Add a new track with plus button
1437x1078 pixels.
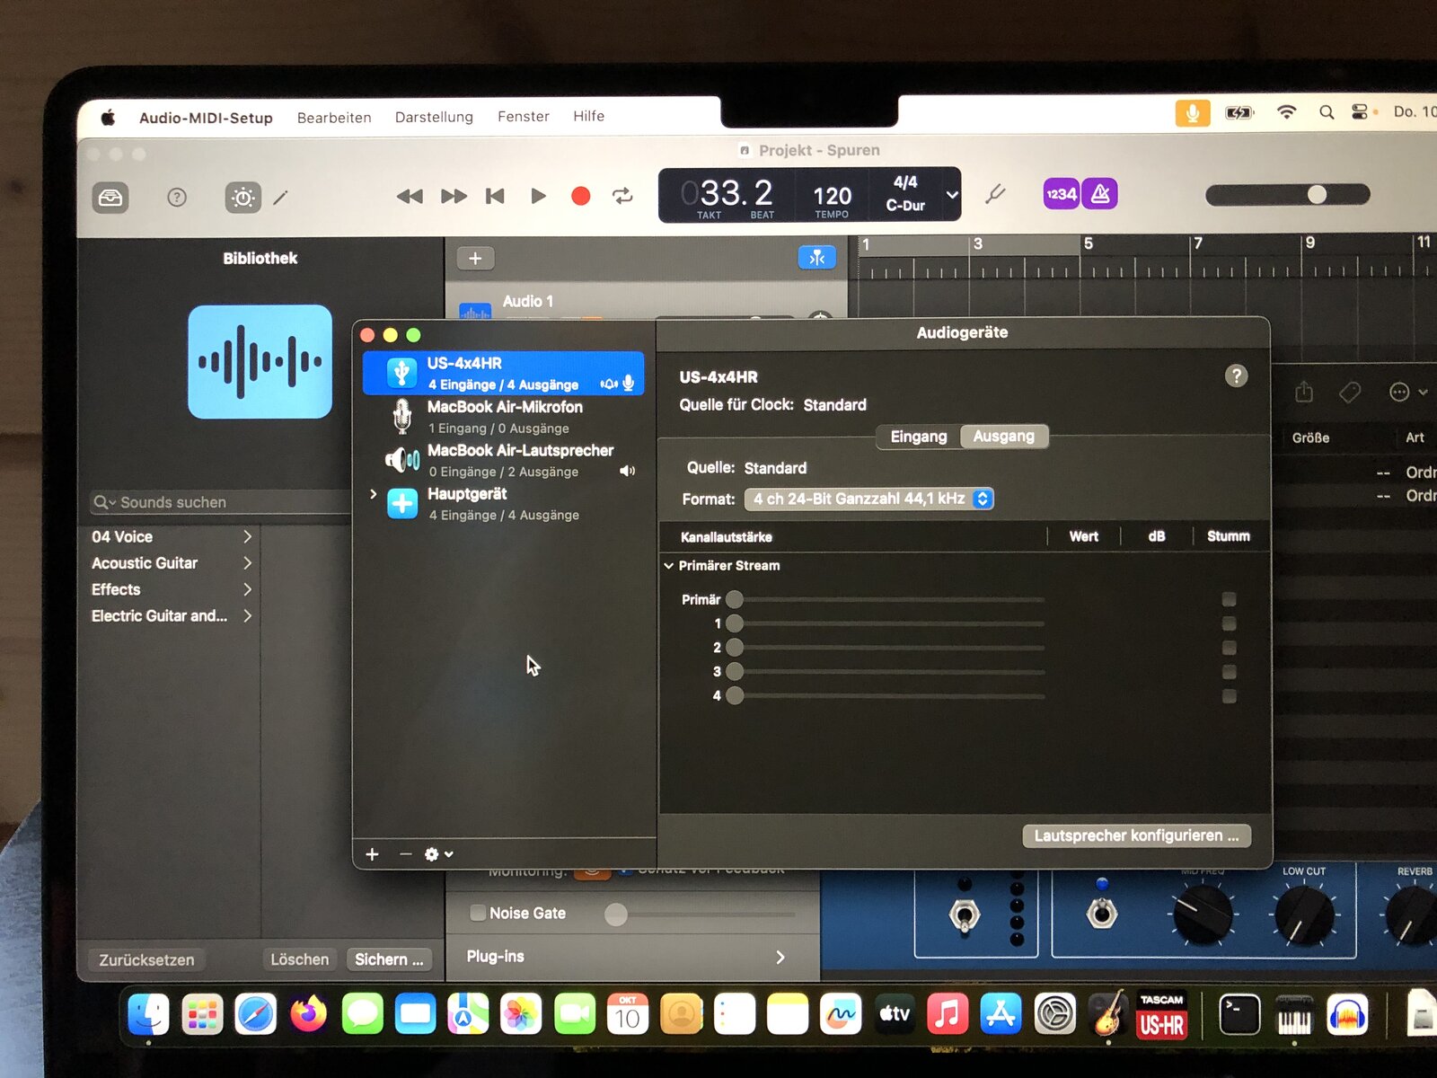tap(475, 259)
